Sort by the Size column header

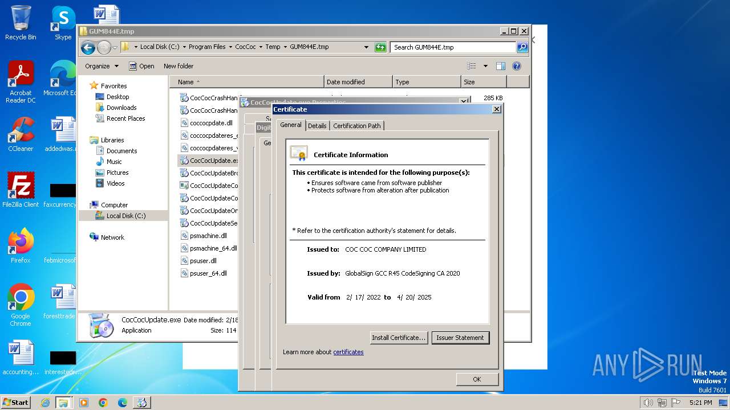tap(483, 82)
